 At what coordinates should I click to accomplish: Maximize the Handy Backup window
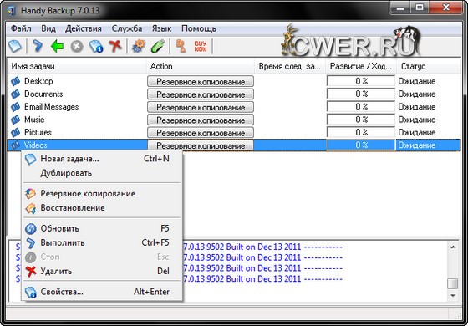(x=420, y=8)
